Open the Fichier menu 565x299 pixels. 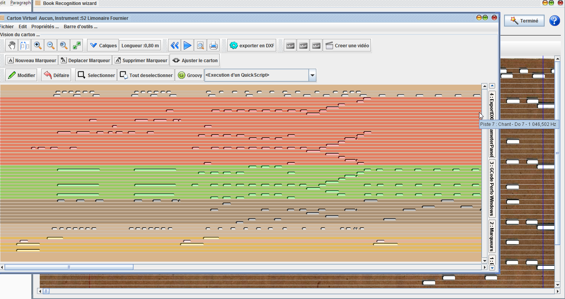coord(6,27)
